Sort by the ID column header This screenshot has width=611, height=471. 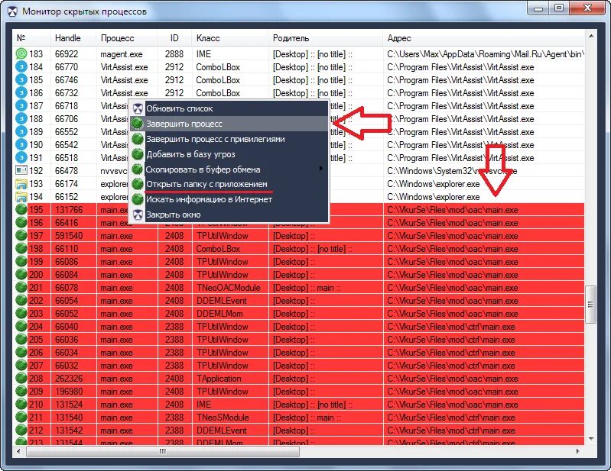coord(174,38)
